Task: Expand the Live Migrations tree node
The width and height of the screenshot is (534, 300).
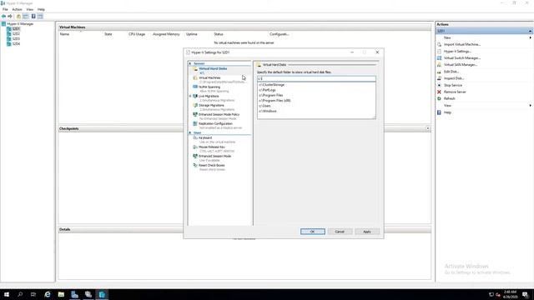Action: click(190, 97)
